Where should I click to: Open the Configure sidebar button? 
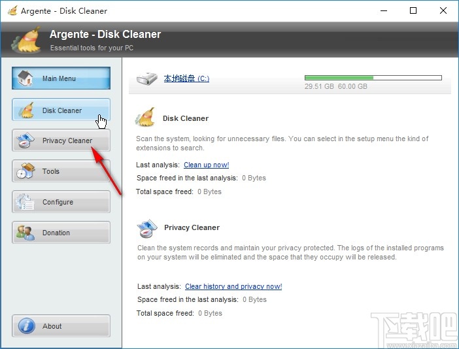[x=61, y=202]
